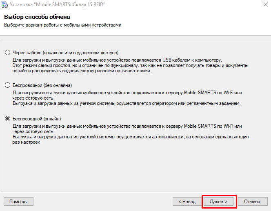This screenshot has height=211, width=271.
Task: Click the text раз настроек at paragraph end
Action: click(27, 142)
